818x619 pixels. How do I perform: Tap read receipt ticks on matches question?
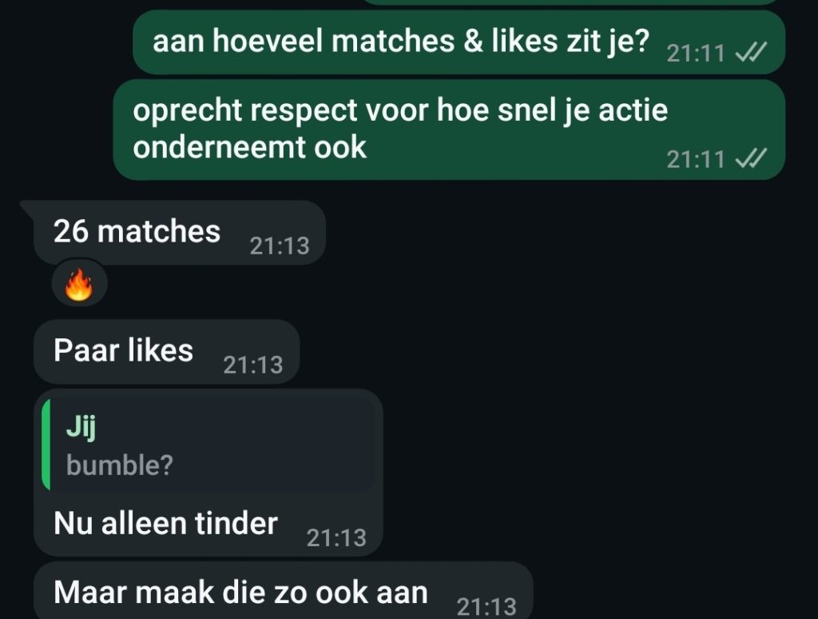coord(751,52)
